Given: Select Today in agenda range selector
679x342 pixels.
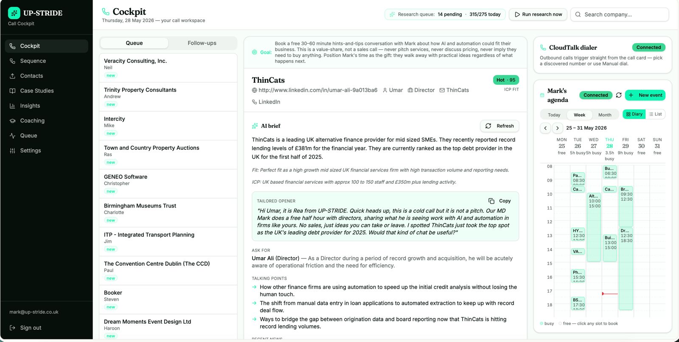Looking at the screenshot, I should (554, 115).
